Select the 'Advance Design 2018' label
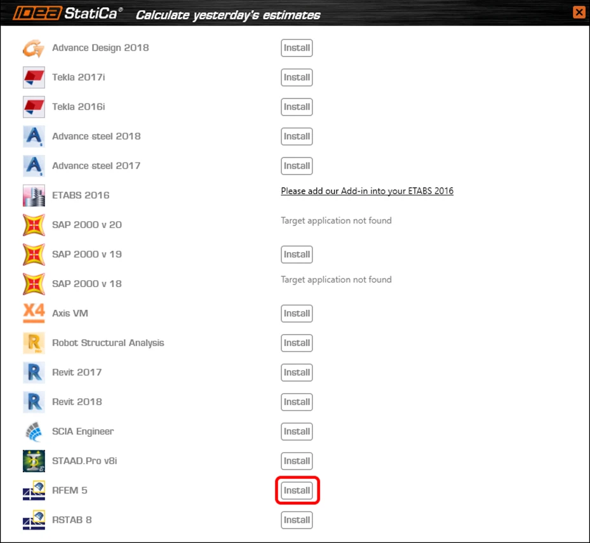 [x=100, y=48]
